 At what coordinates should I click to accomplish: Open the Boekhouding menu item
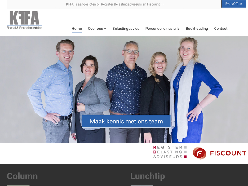(x=197, y=29)
